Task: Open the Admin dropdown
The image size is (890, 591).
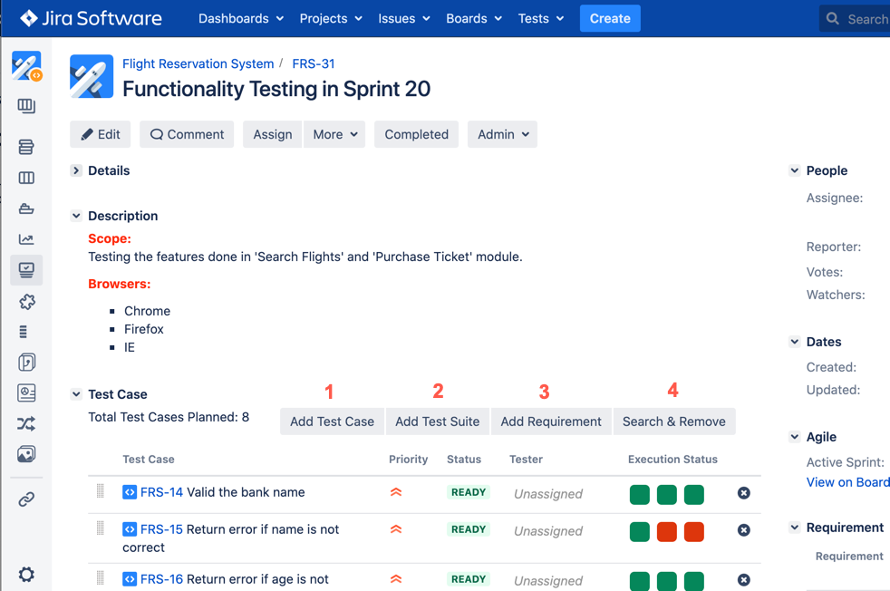Action: [x=502, y=134]
